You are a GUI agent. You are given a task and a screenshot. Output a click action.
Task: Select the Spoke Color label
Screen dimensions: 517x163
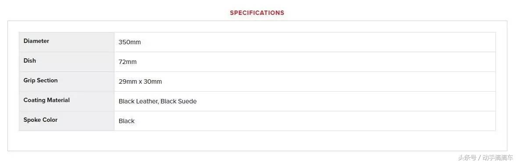coord(40,120)
